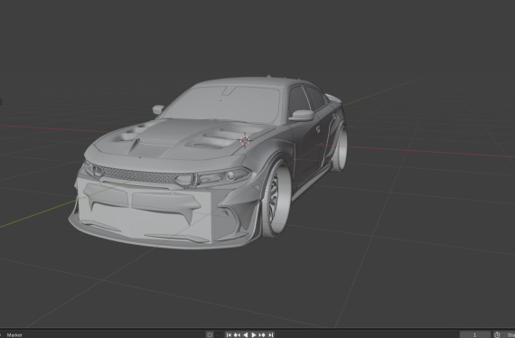This screenshot has height=338, width=515.
Task: Jump to the last frame of the timeline
Action: [x=271, y=334]
